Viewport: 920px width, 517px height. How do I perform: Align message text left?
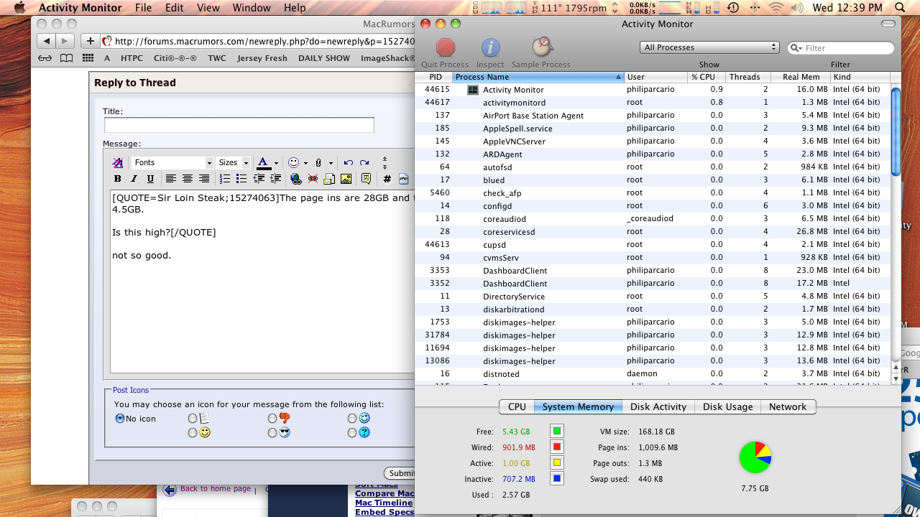171,179
